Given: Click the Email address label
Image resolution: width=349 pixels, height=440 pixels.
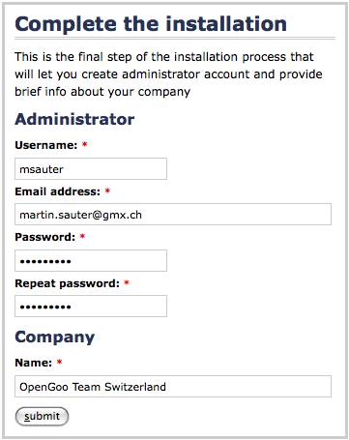Looking at the screenshot, I should [58, 191].
